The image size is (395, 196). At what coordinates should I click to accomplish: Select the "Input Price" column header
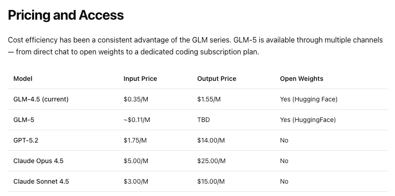click(140, 79)
